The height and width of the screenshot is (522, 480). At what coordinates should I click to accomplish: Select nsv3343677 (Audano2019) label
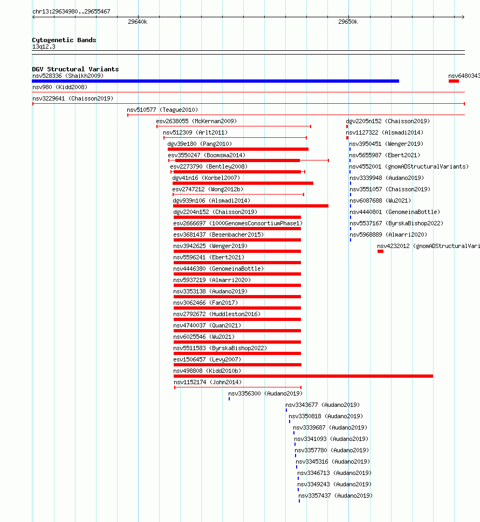pyautogui.click(x=323, y=405)
